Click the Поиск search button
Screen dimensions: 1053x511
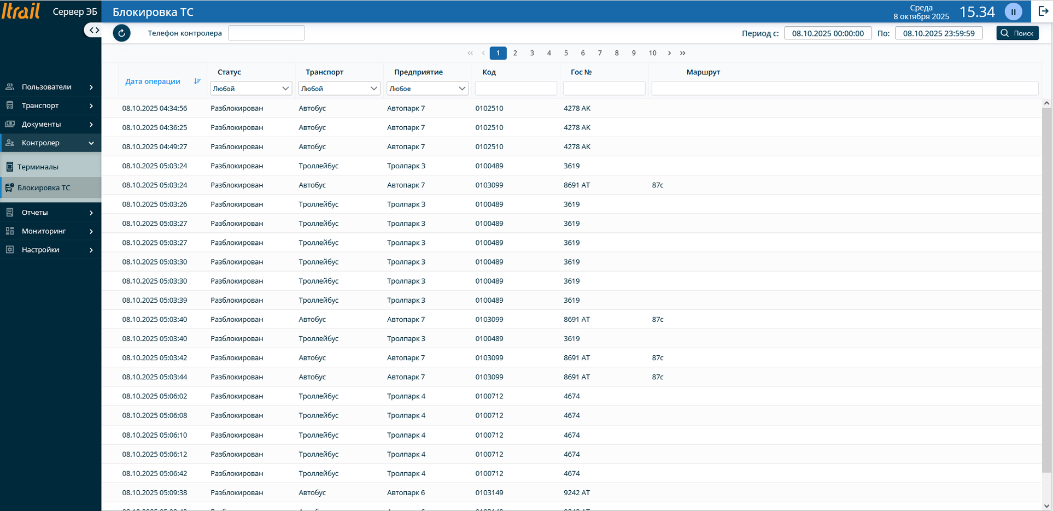pos(1017,33)
